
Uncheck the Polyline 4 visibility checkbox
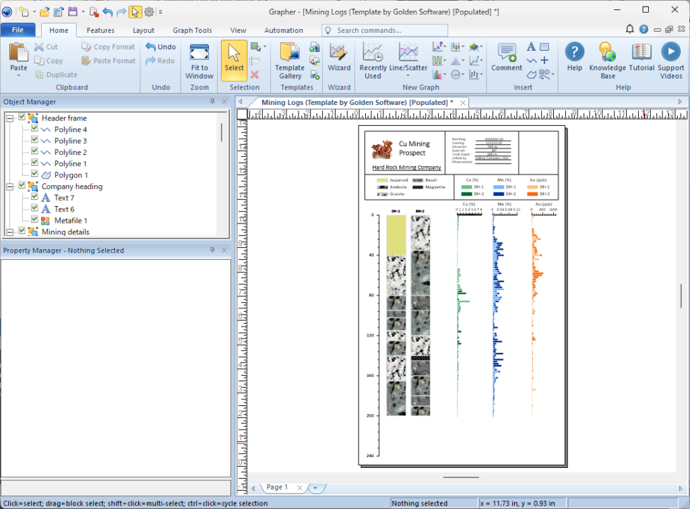pyautogui.click(x=34, y=129)
